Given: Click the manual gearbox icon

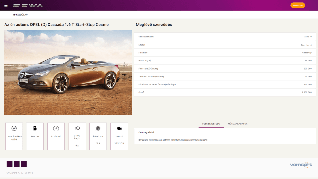Looking at the screenshot, I should pos(14,128).
